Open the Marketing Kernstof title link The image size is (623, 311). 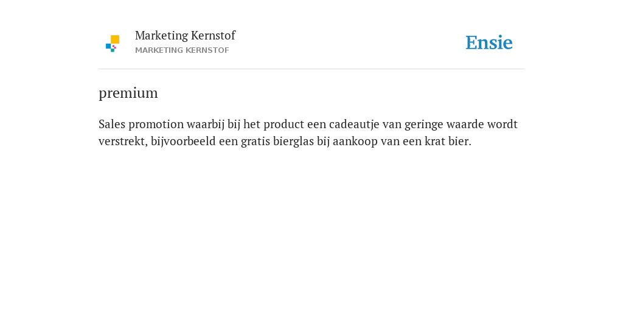(x=185, y=36)
